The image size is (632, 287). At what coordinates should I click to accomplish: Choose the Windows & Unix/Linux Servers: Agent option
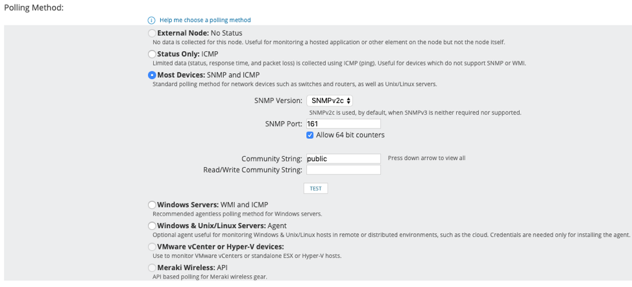152,226
